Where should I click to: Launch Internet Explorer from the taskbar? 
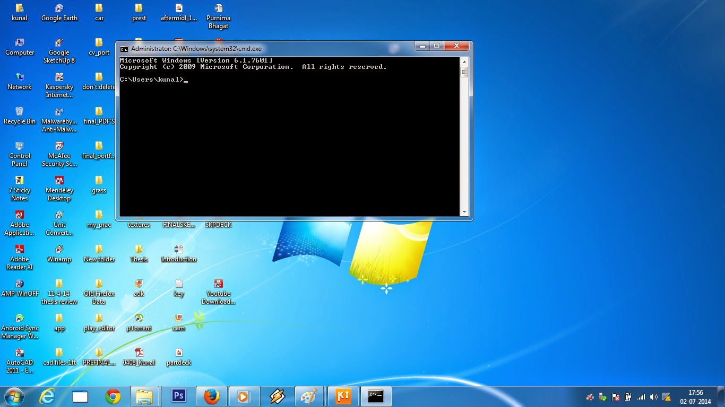[47, 396]
